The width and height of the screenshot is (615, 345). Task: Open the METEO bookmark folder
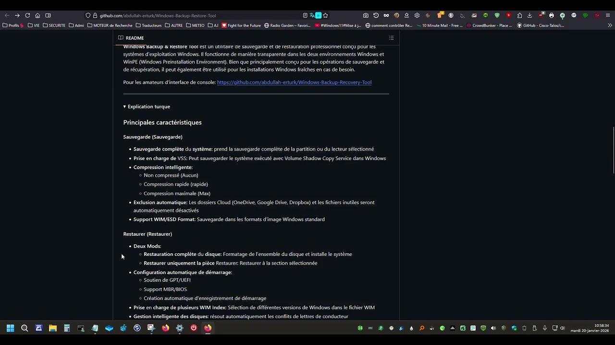click(195, 25)
